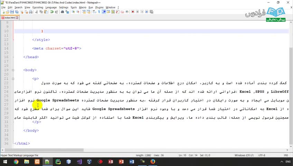Open Find with the binoculars icon
The height and width of the screenshot is (166, 293).
tap(62, 12)
